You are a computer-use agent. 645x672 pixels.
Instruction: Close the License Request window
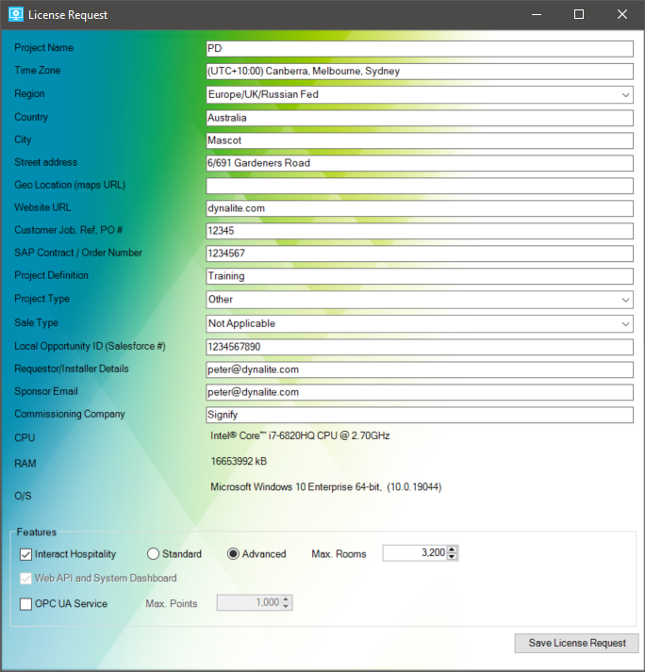(x=621, y=14)
